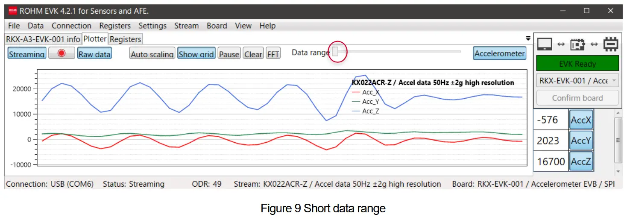Minimize the ROHM EVK window

563,11
